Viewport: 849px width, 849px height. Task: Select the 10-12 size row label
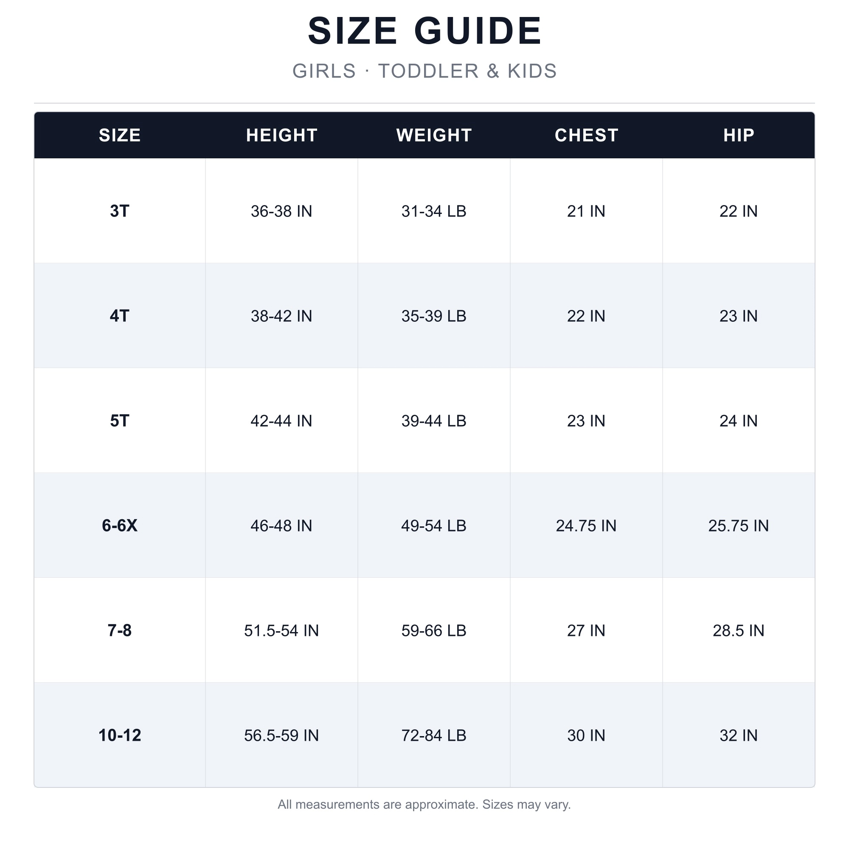tap(120, 735)
